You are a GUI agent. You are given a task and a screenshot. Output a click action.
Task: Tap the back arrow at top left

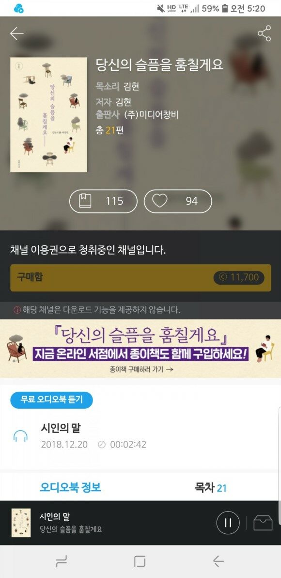(x=16, y=33)
